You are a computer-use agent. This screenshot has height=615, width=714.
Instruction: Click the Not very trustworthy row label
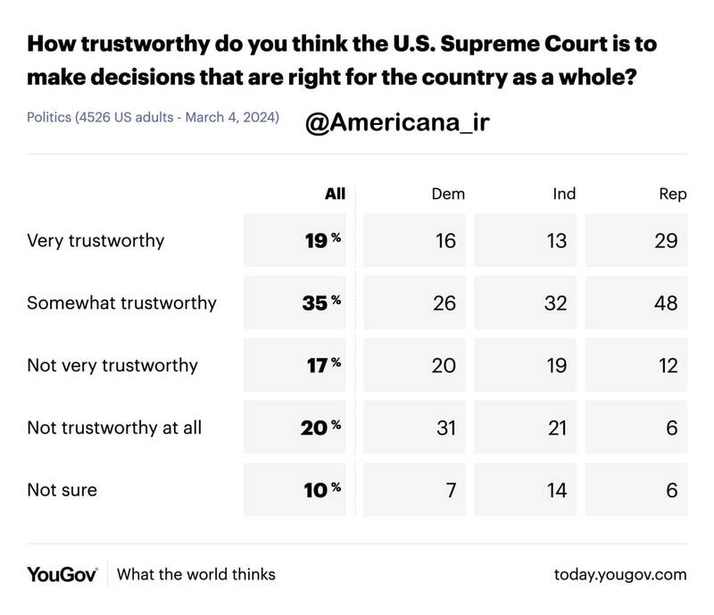[112, 365]
